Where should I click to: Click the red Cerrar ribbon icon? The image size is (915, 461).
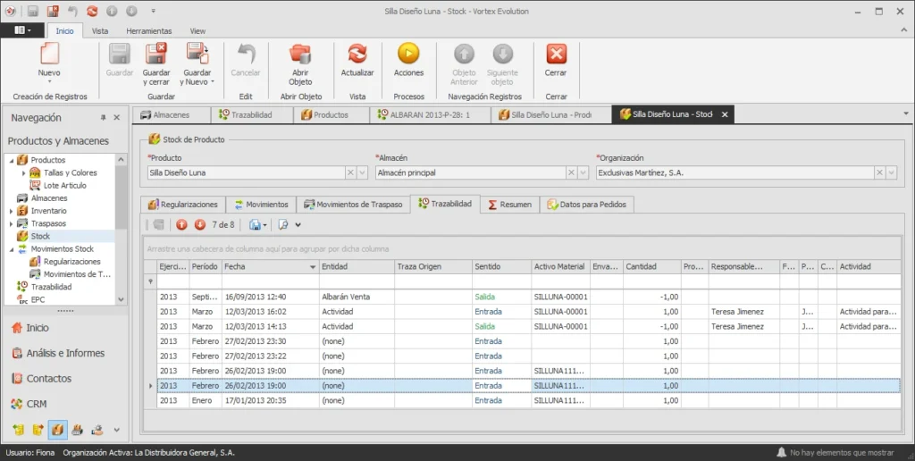(x=556, y=54)
